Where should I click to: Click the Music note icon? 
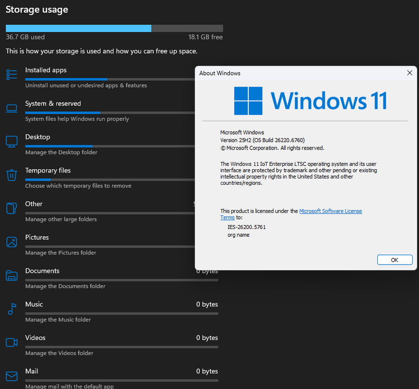(12, 309)
